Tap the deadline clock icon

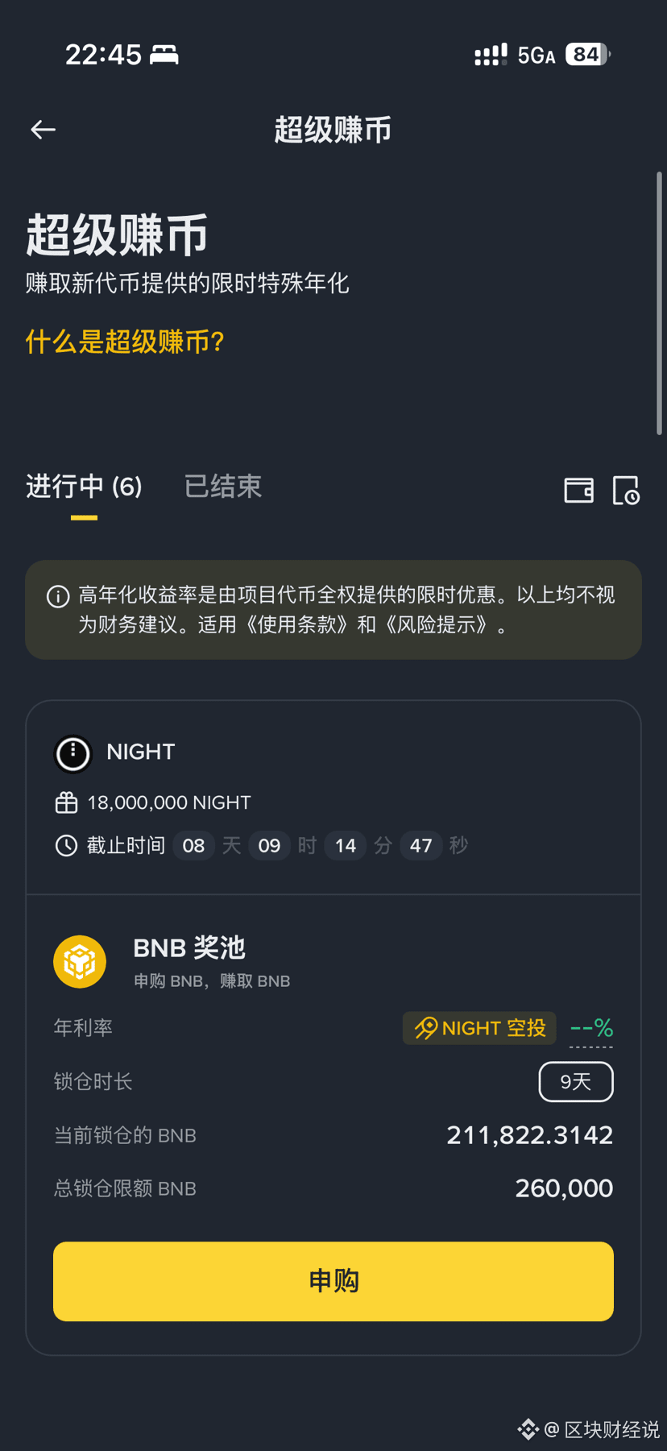point(66,845)
